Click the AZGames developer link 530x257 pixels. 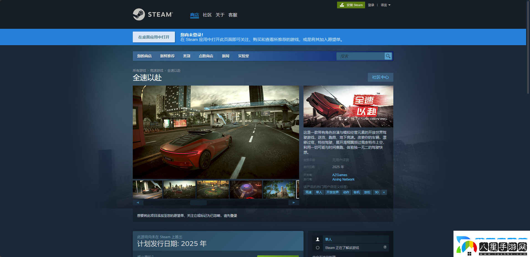click(x=340, y=175)
